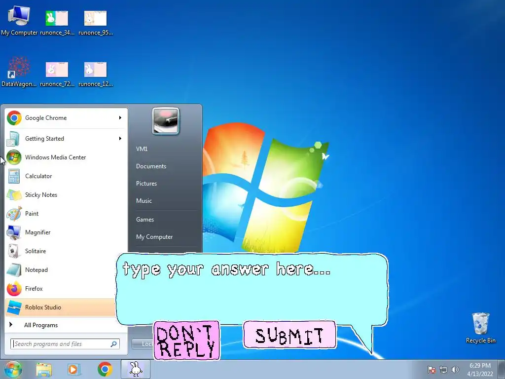The height and width of the screenshot is (379, 505).
Task: Select the runonce_12 desktop file
Action: tap(95, 74)
